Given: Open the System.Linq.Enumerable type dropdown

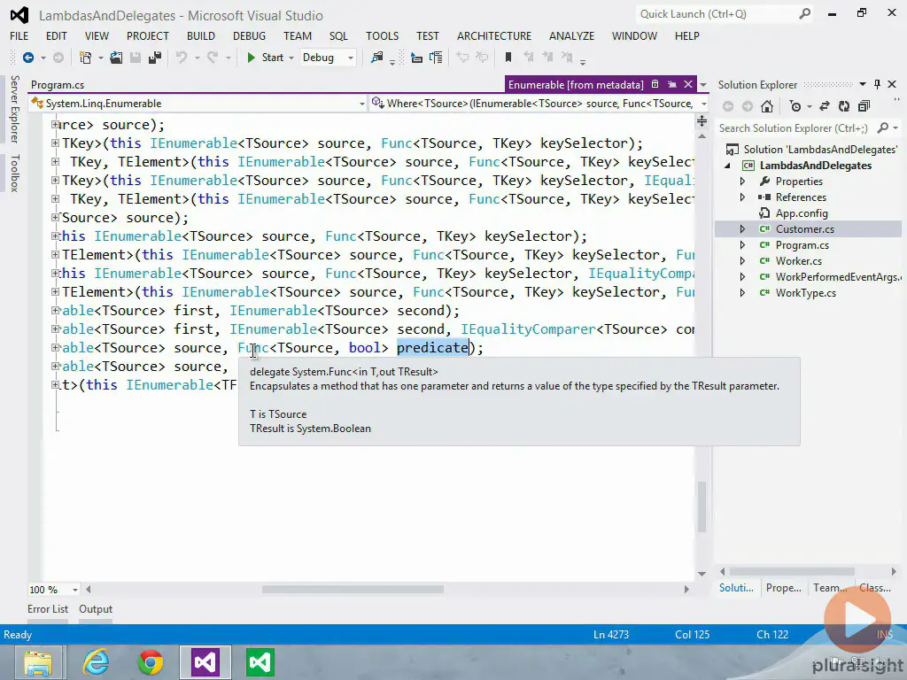Looking at the screenshot, I should coord(361,104).
